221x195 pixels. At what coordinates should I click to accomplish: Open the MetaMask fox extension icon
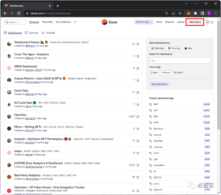pyautogui.click(x=189, y=13)
